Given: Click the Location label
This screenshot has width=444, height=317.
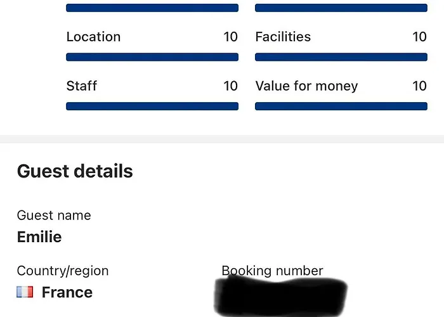Looking at the screenshot, I should [93, 37].
